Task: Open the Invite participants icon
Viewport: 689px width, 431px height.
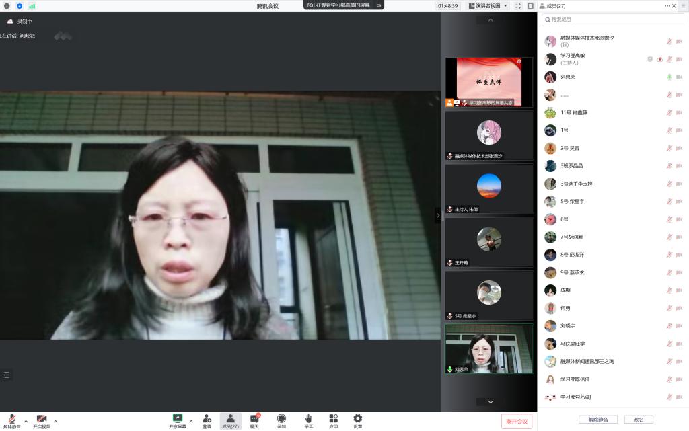Action: pos(207,419)
